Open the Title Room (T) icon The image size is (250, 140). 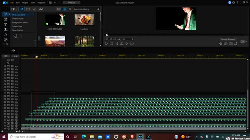click(x=5, y=24)
